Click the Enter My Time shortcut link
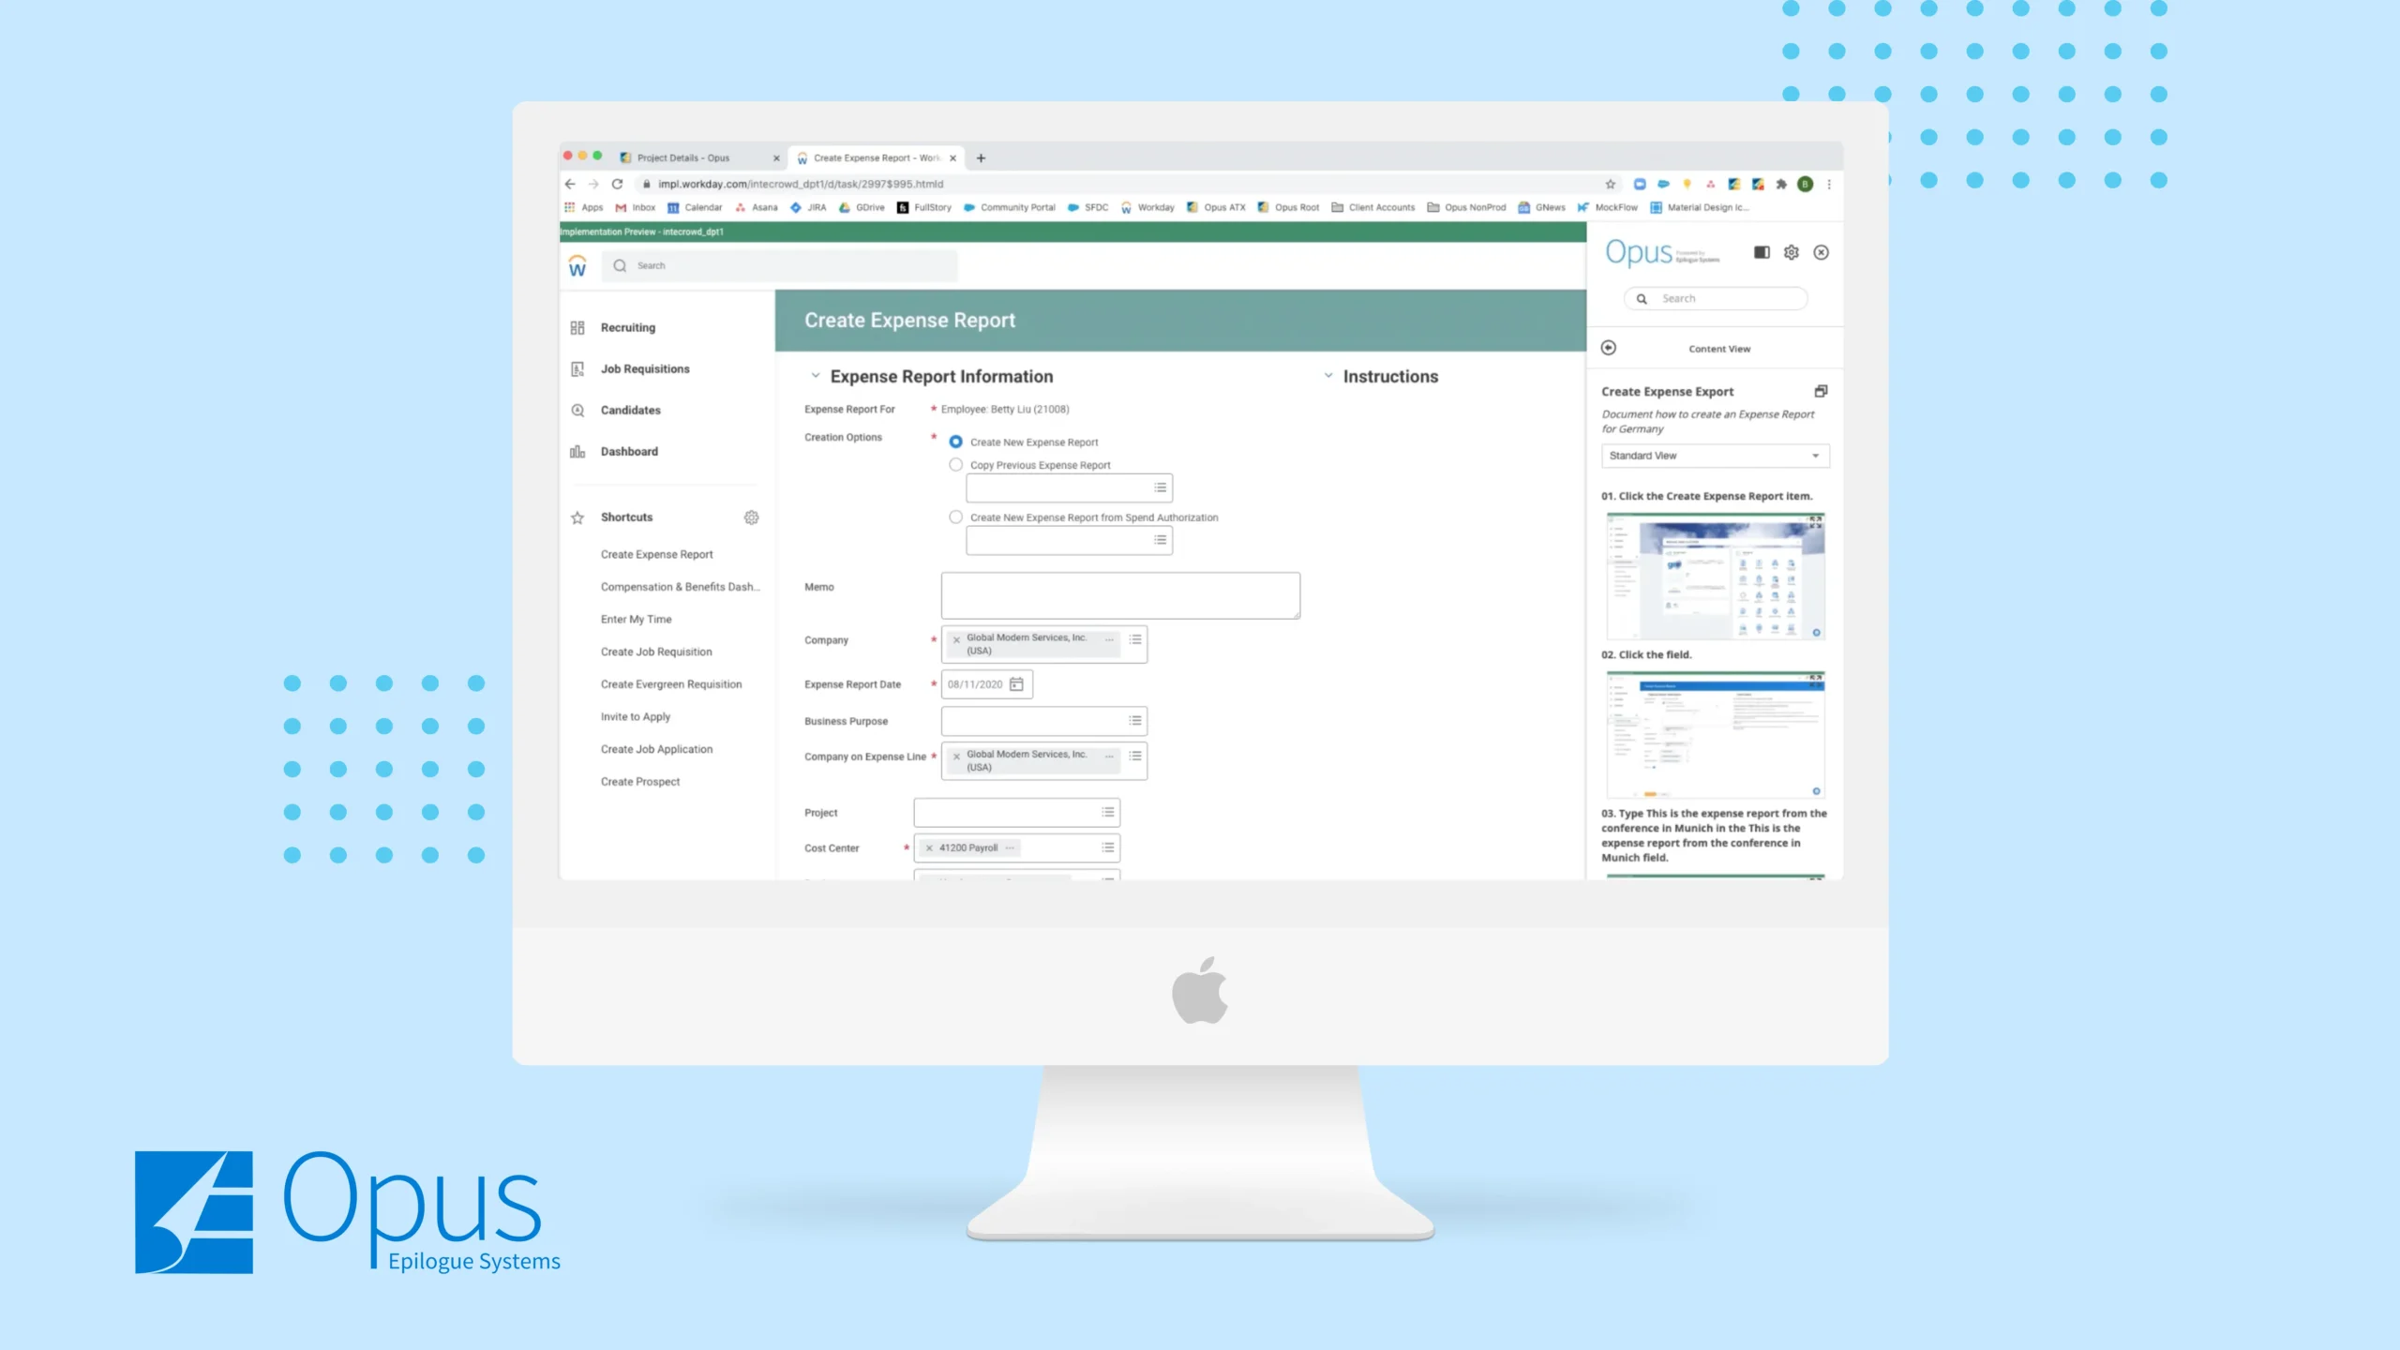The width and height of the screenshot is (2400, 1350). 637,618
